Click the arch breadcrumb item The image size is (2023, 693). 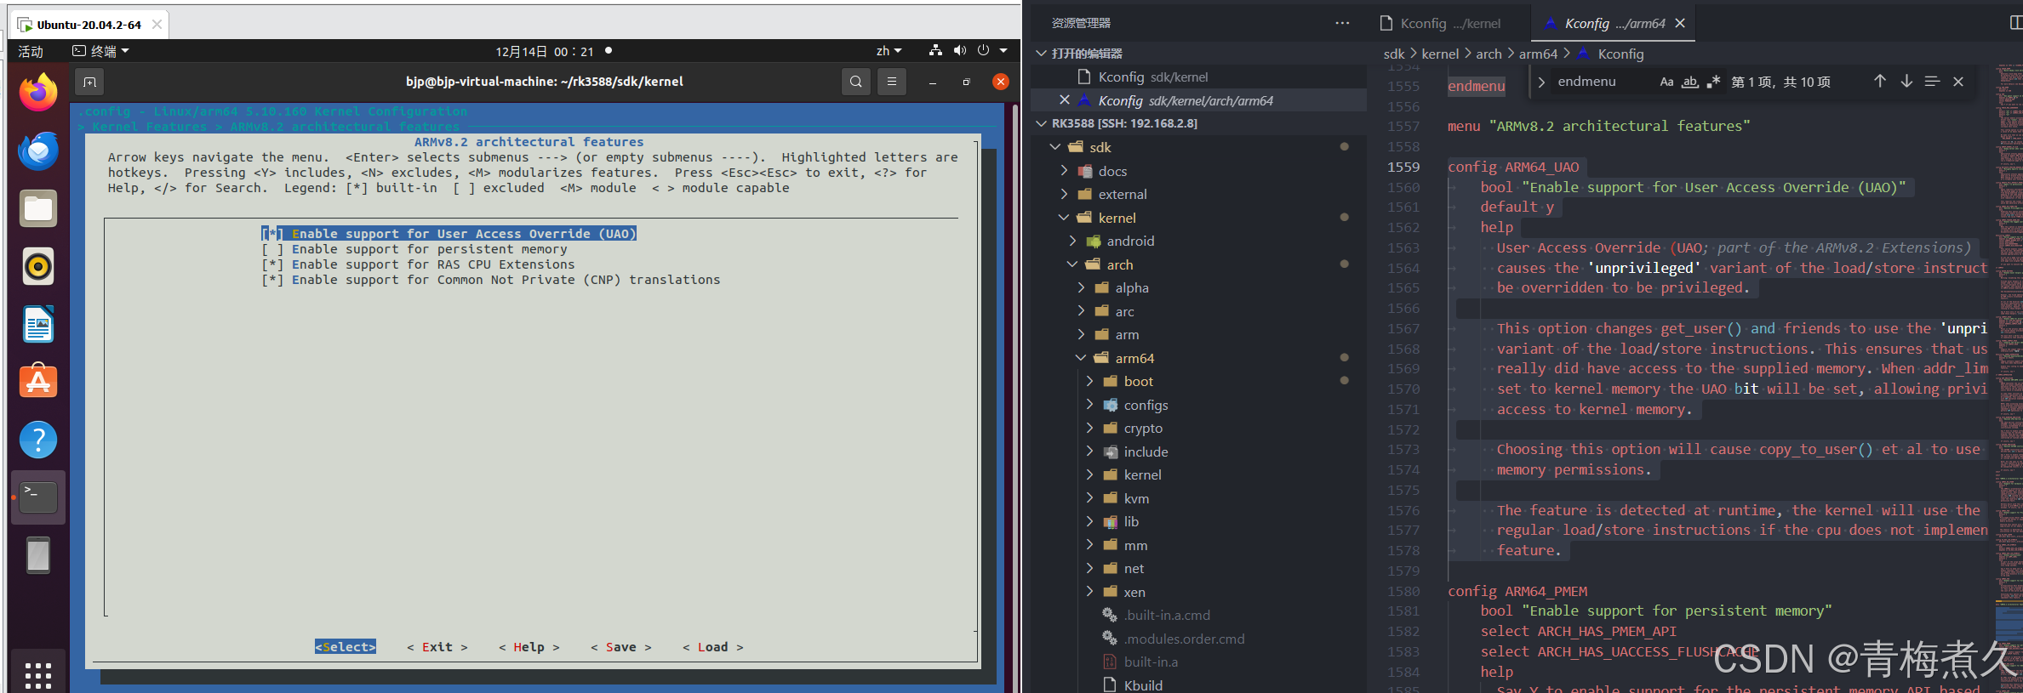[x=1489, y=54]
